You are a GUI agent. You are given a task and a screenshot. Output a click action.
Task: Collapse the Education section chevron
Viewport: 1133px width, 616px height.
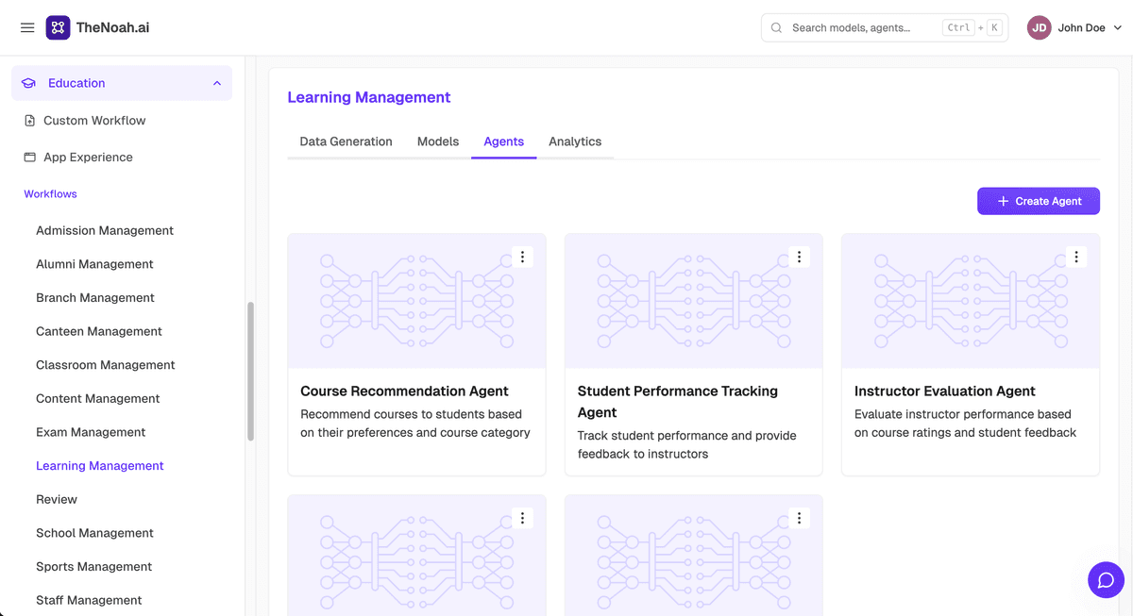(217, 83)
